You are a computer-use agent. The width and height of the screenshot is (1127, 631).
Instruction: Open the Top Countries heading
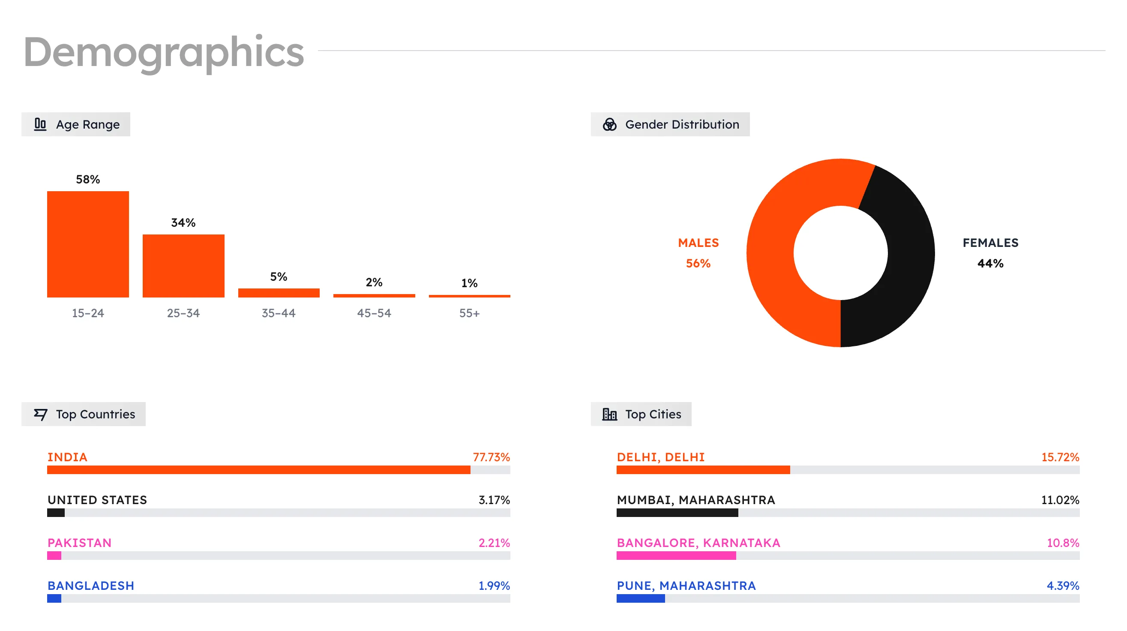point(96,414)
